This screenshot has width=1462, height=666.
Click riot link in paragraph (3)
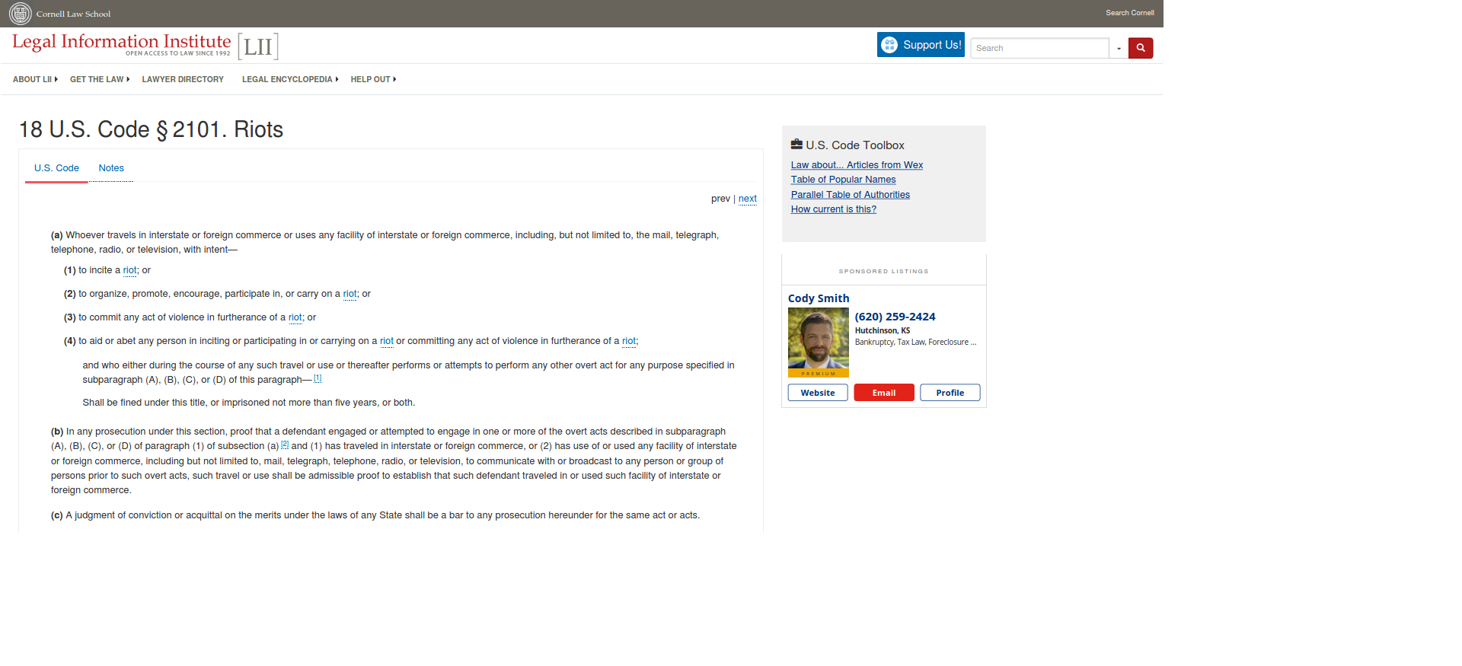pos(295,317)
